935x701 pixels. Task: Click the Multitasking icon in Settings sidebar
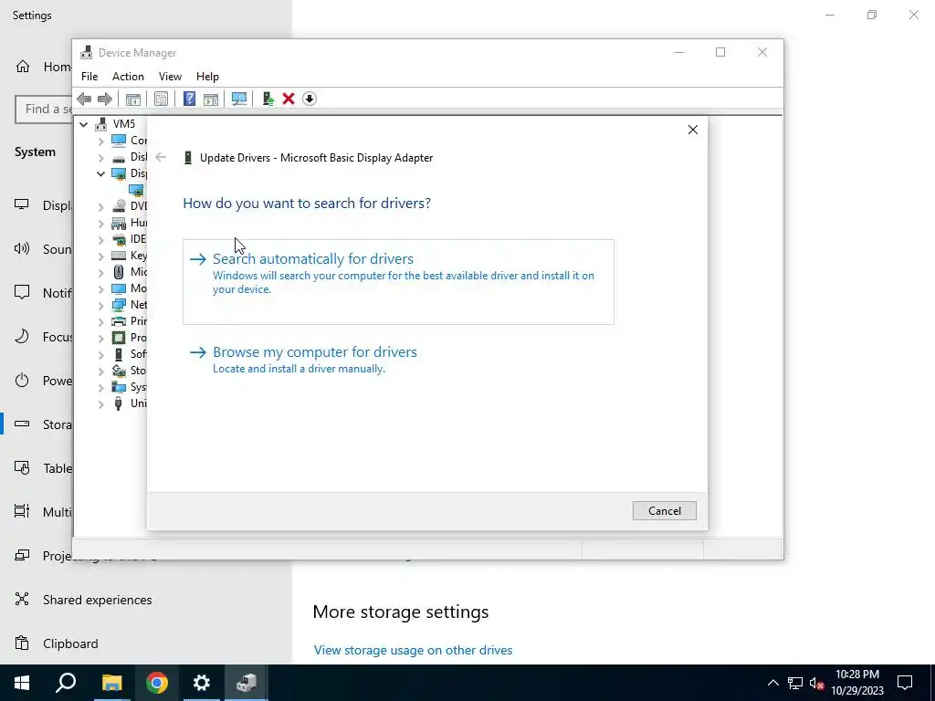click(x=22, y=511)
